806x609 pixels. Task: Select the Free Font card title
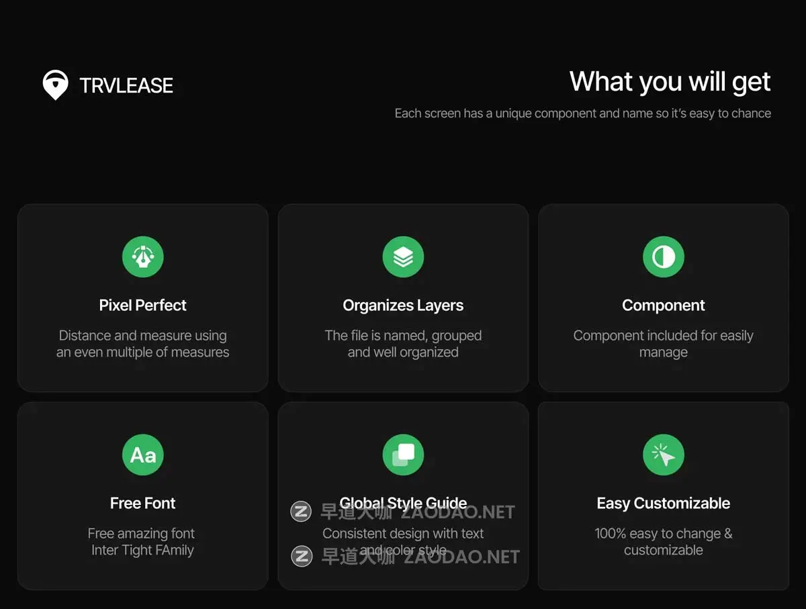click(x=142, y=504)
